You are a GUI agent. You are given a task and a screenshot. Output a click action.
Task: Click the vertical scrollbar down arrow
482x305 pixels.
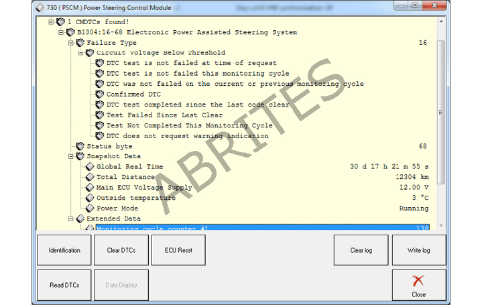440,226
